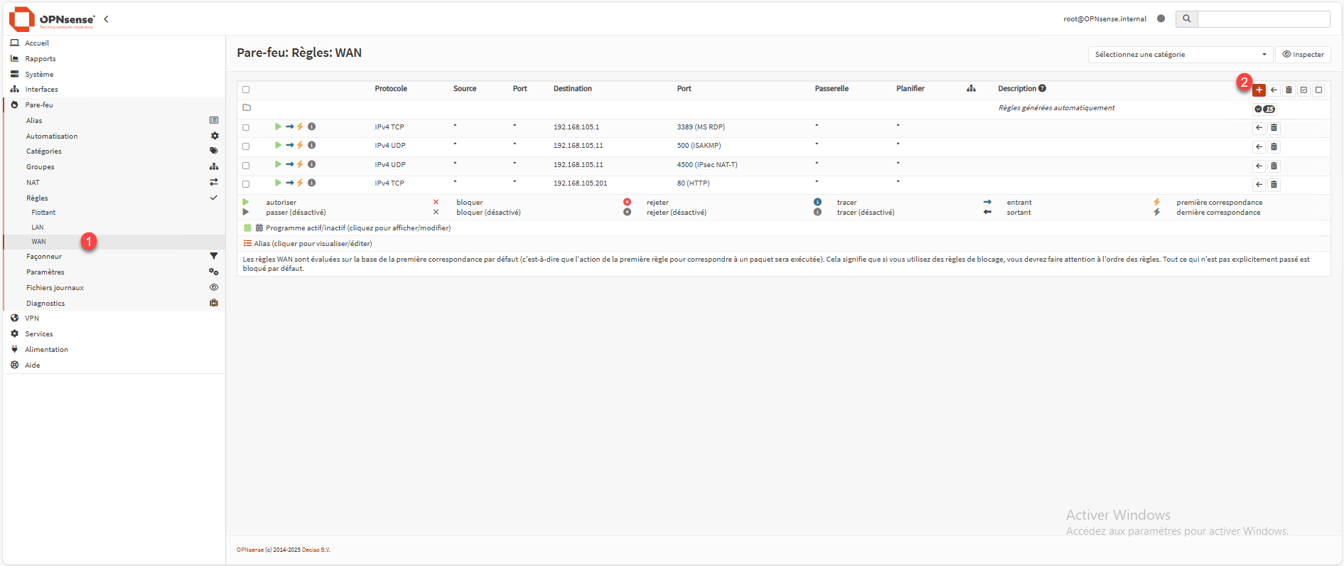Click the Description help question icon
Image resolution: width=1344 pixels, height=566 pixels.
pos(1042,89)
